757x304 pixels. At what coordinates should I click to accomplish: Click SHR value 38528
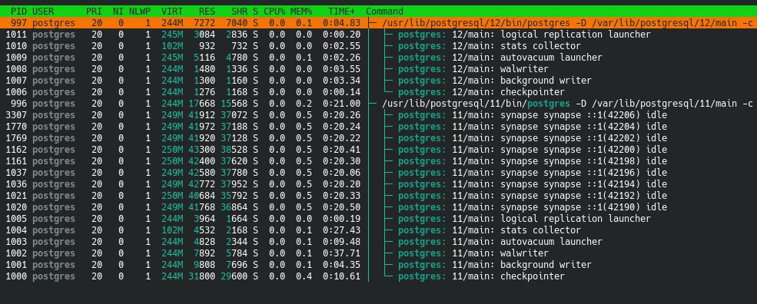point(234,150)
